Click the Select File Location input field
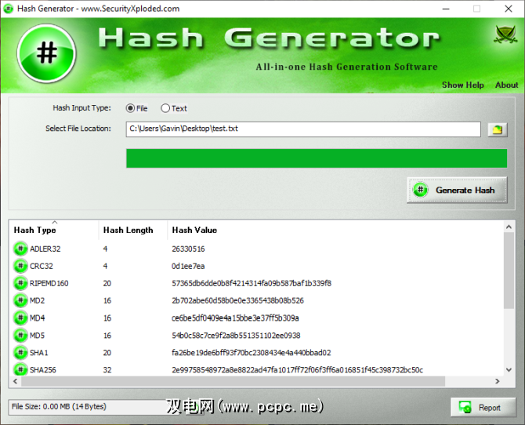This screenshot has width=525, height=425. tap(303, 129)
